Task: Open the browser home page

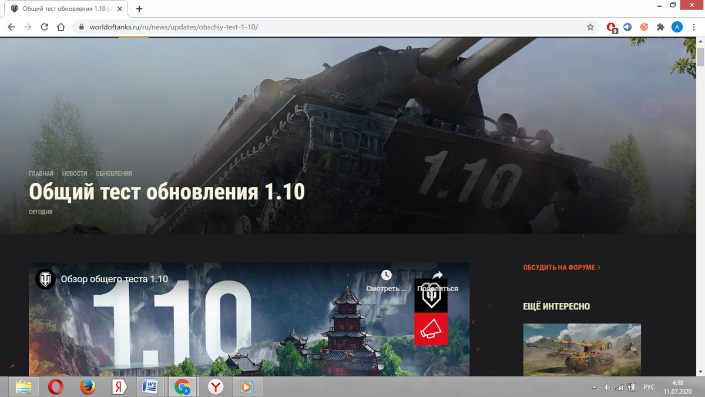Action: [x=61, y=27]
